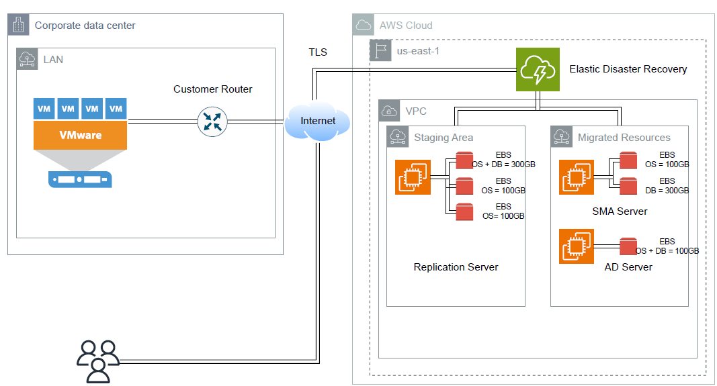717x386 pixels.
Task: Select the Migrated Resources subnet icon
Action: tap(562, 136)
